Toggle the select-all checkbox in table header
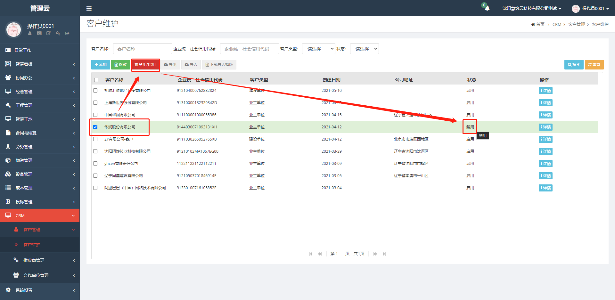The height and width of the screenshot is (300, 615). pyautogui.click(x=96, y=80)
